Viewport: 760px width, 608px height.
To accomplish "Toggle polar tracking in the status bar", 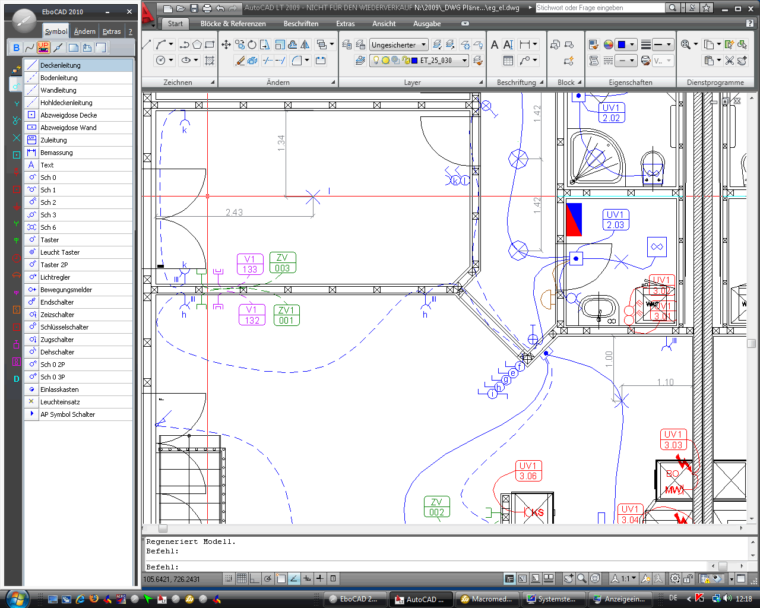I will point(268,578).
